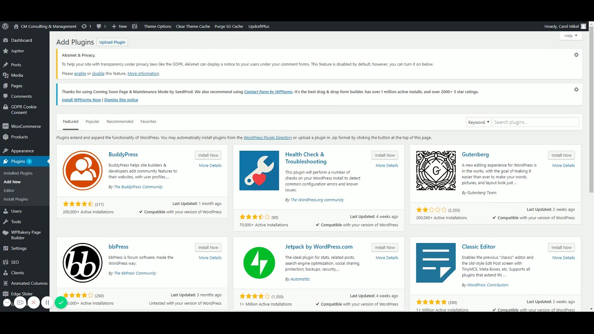Open Purge SG Cache in admin bar

click(x=229, y=26)
